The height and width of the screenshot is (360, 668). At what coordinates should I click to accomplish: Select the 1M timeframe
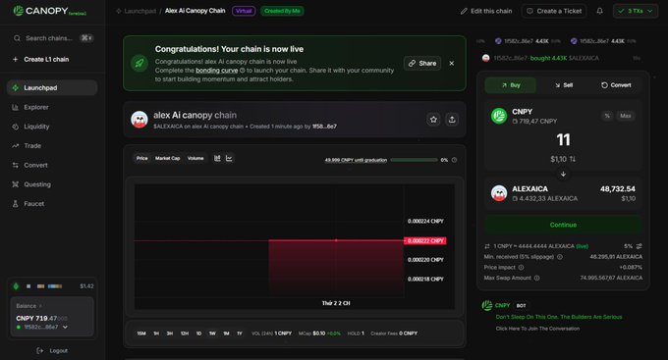click(x=226, y=334)
